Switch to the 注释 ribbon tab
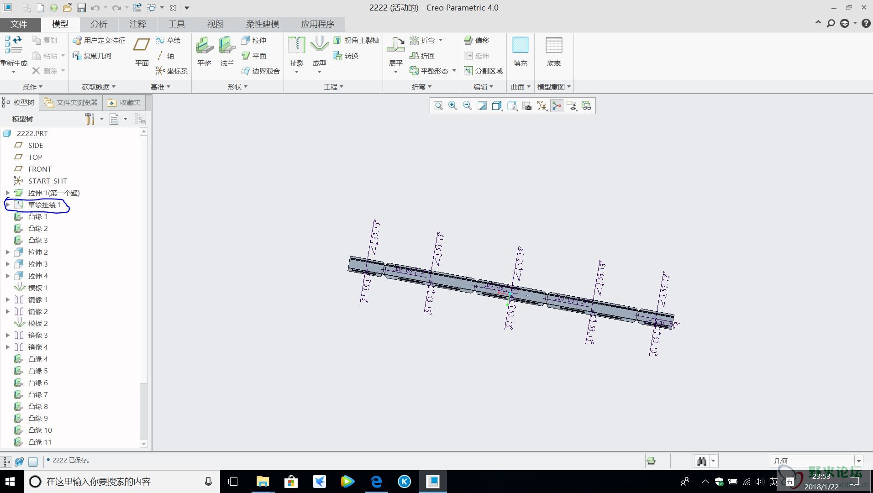Viewport: 873px width, 493px height. tap(137, 24)
